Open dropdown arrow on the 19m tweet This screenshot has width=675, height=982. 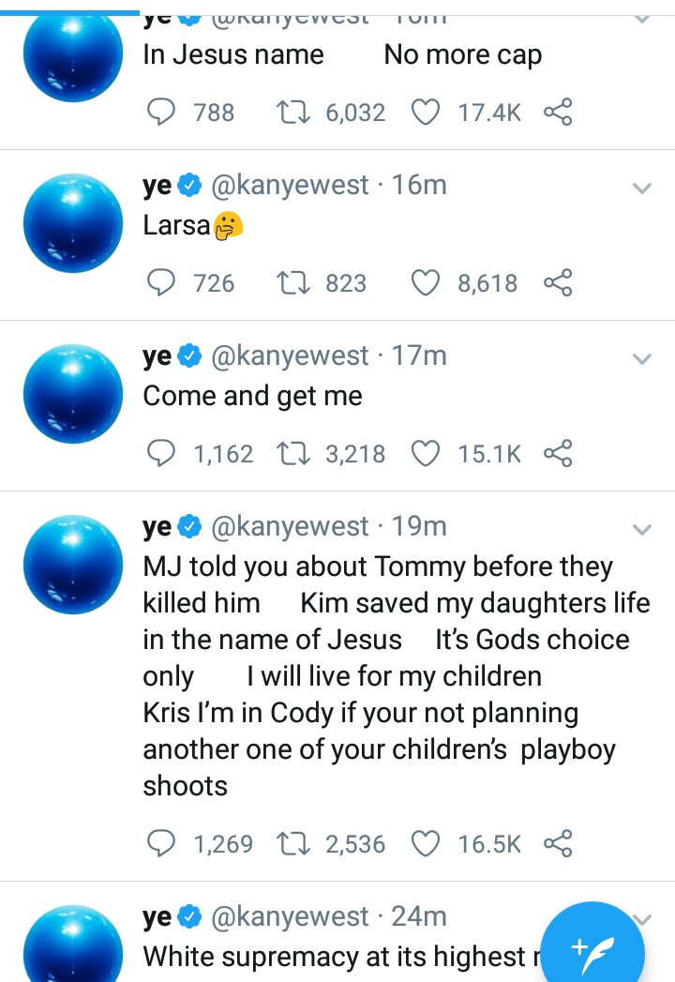tap(642, 530)
